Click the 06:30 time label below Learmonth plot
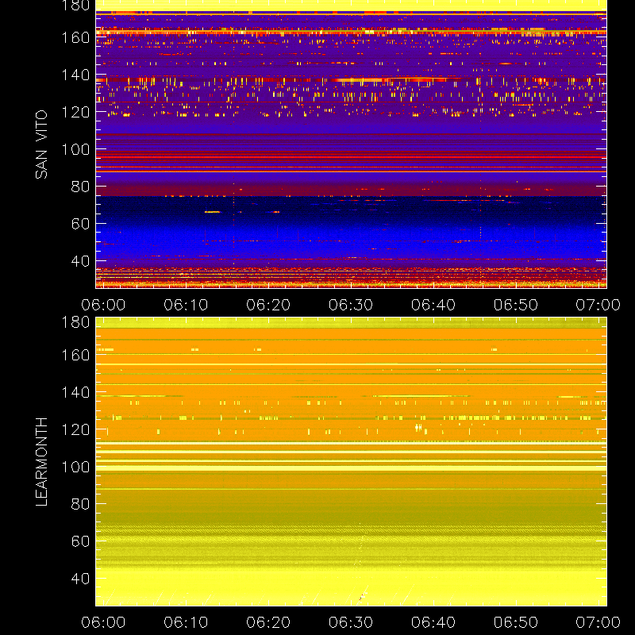Viewport: 635px width, 635px height. [351, 622]
